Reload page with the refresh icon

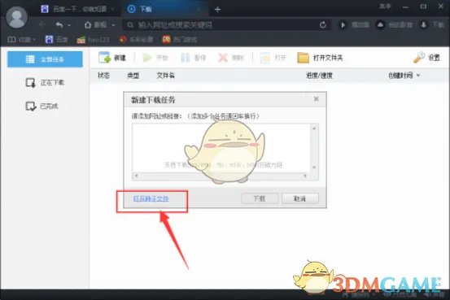(x=323, y=25)
